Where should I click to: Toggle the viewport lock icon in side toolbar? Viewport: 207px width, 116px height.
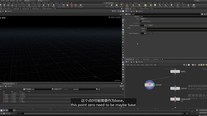tap(123, 25)
